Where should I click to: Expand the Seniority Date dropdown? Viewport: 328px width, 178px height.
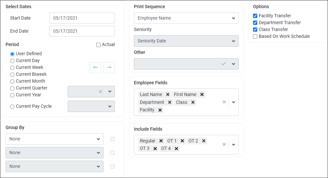coord(186,41)
